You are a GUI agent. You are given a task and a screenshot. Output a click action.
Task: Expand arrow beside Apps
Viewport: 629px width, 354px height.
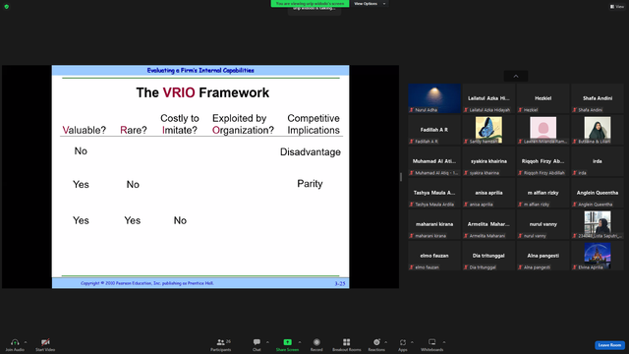pyautogui.click(x=412, y=342)
